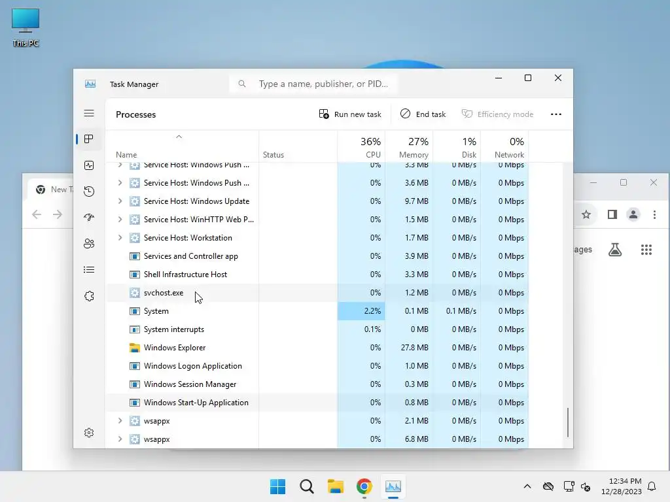Click the Task Manager search field
670x502 pixels.
(313, 84)
